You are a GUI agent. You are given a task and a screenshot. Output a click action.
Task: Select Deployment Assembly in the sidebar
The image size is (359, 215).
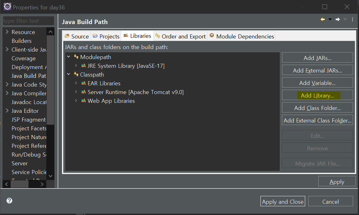[x=29, y=67]
